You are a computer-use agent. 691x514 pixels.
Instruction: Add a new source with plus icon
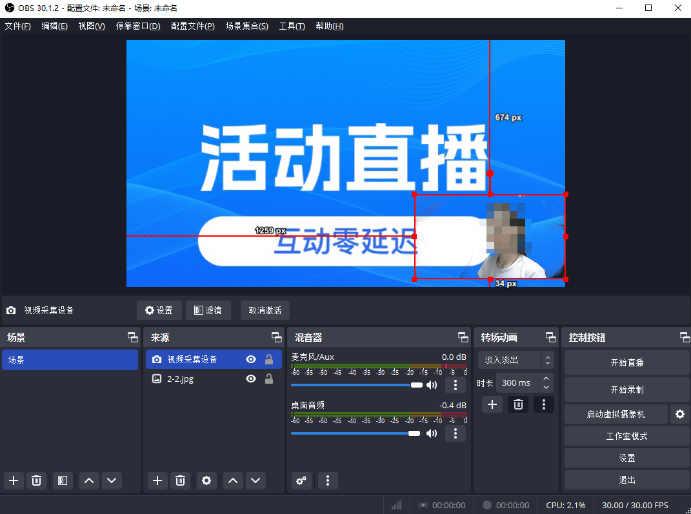click(x=157, y=480)
